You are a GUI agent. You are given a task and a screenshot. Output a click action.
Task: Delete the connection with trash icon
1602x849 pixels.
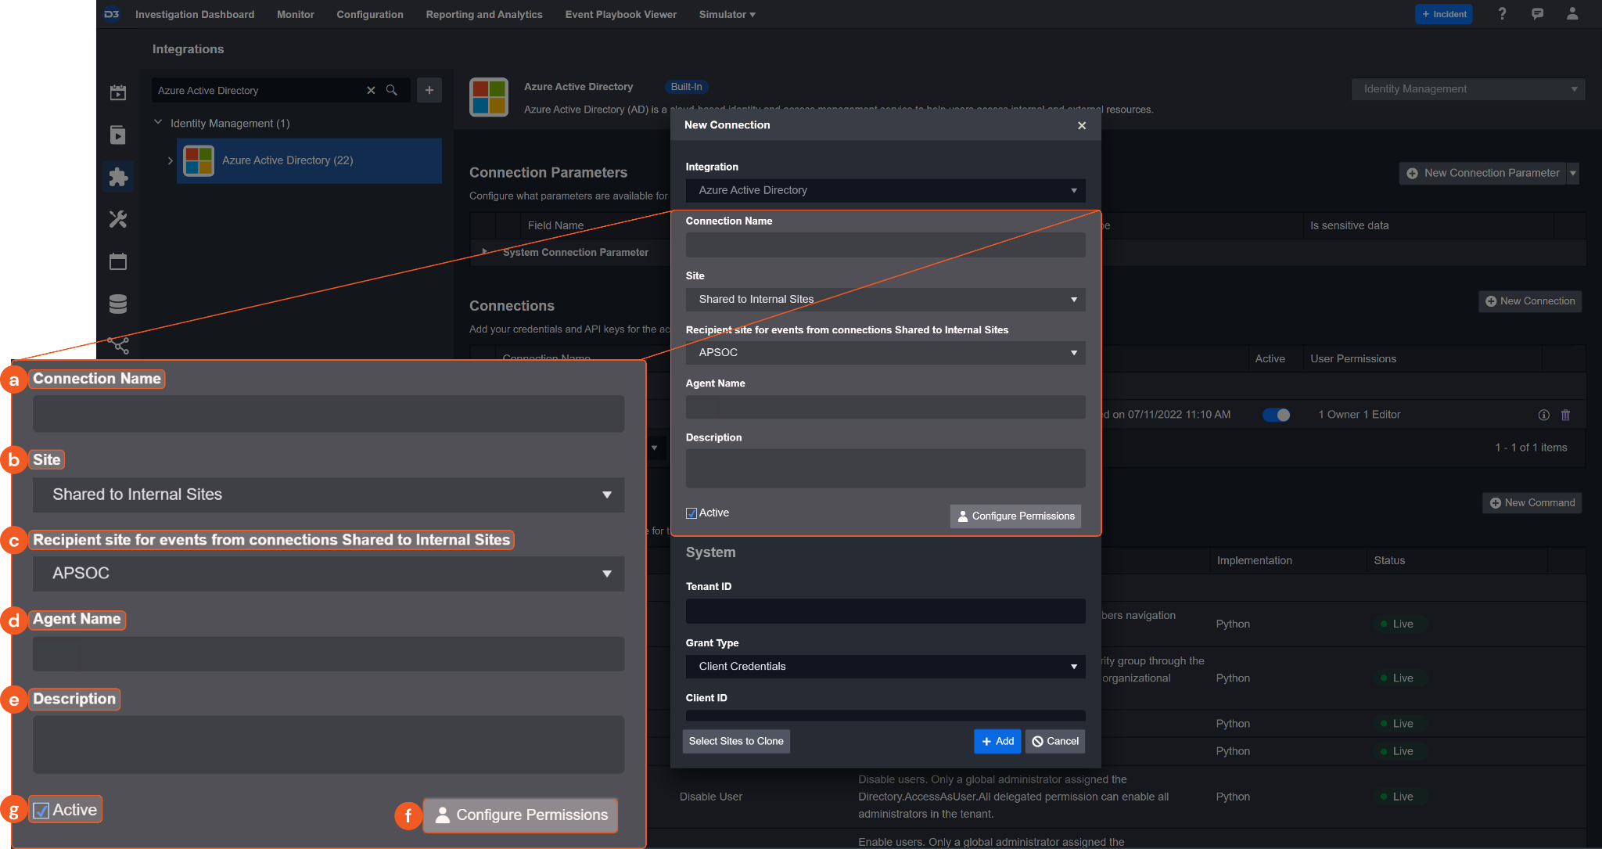coord(1565,415)
